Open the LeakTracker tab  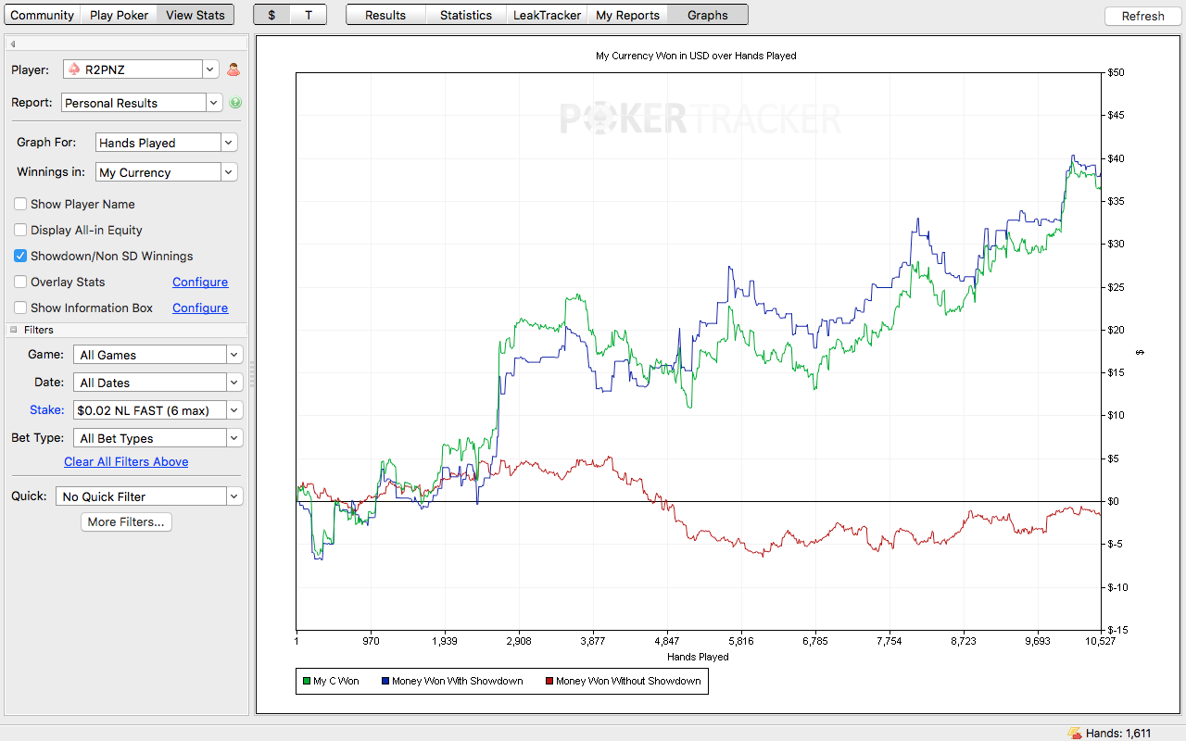click(547, 15)
